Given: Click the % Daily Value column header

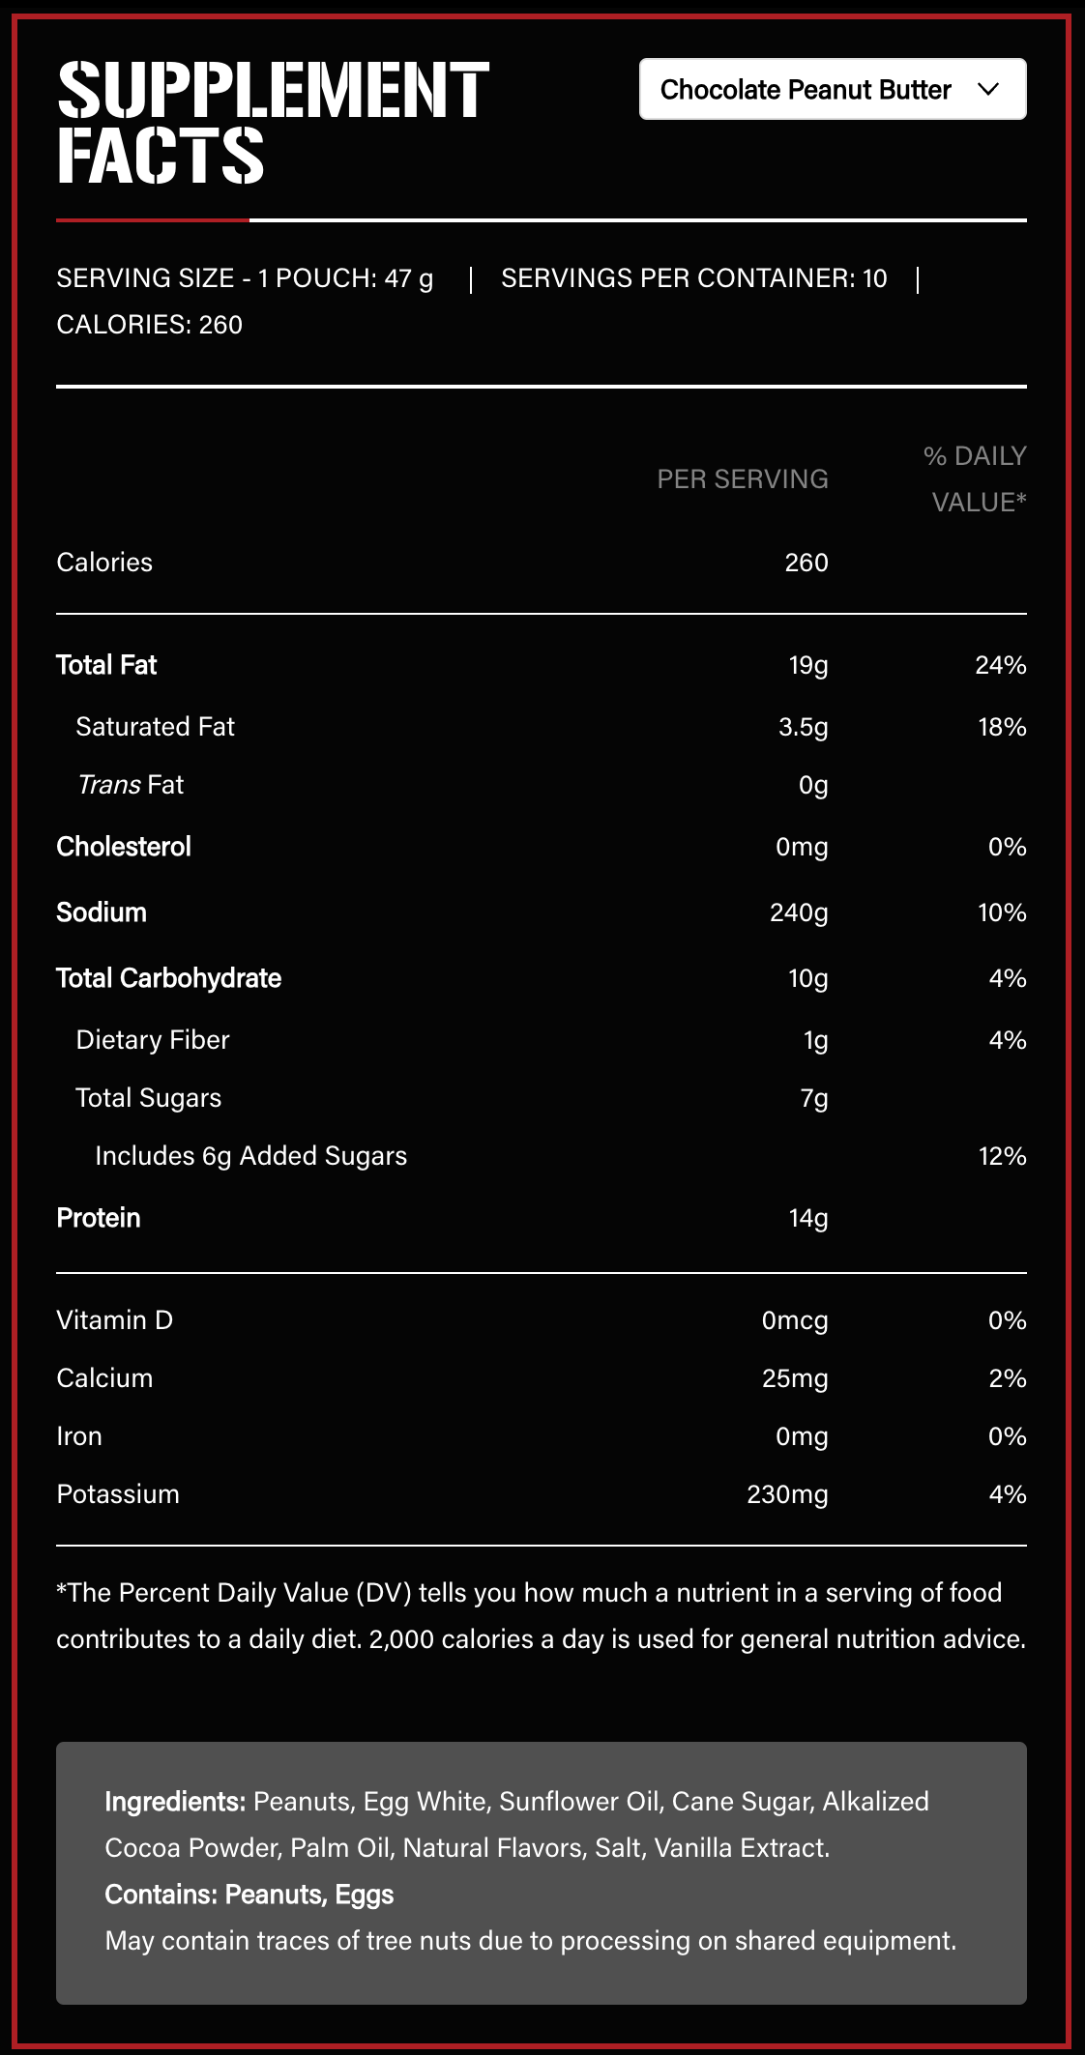Looking at the screenshot, I should (x=975, y=479).
